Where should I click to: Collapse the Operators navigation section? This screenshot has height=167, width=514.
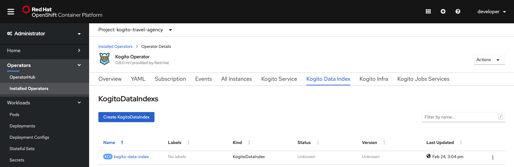coord(44,65)
